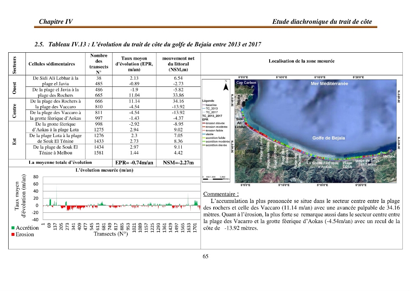Click the 'Ouest' sector label
This screenshot has width=411, height=291.
pyautogui.click(x=14, y=88)
